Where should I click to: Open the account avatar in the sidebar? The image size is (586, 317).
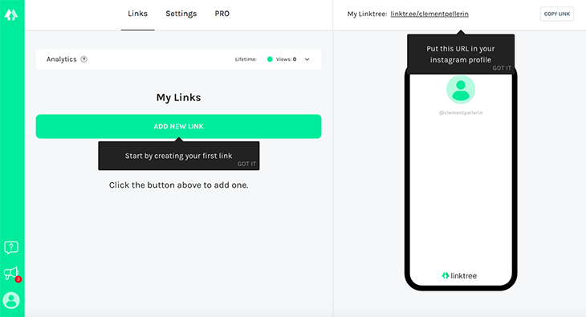pyautogui.click(x=11, y=300)
